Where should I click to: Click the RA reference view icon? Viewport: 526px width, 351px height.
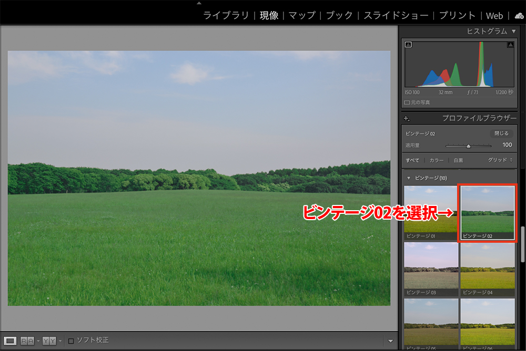pyautogui.click(x=27, y=340)
